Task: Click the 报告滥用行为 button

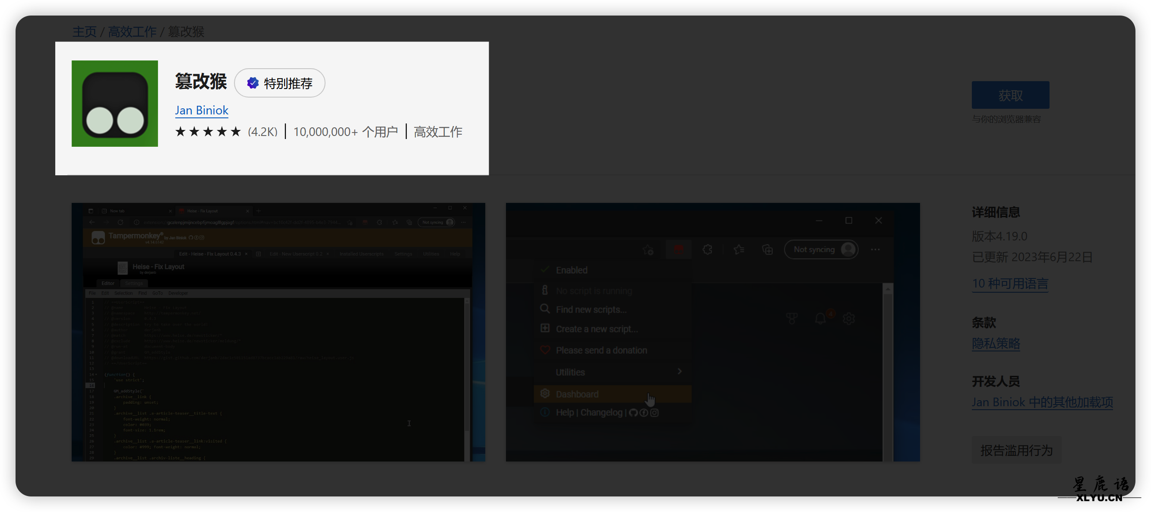Action: (1016, 450)
